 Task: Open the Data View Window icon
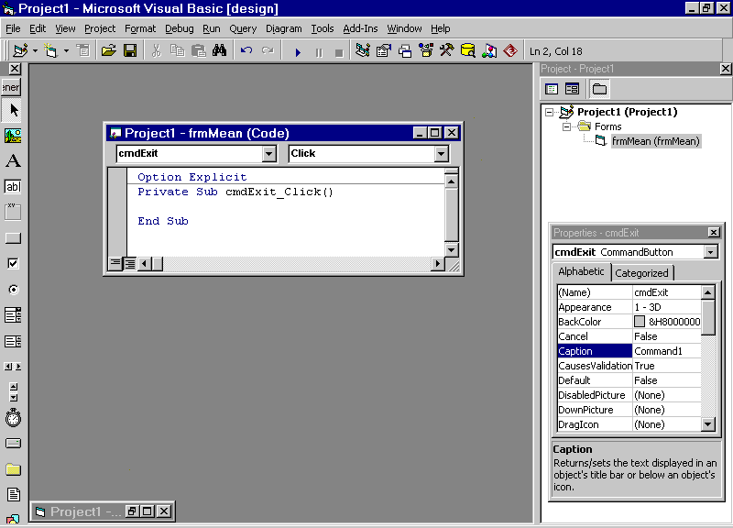pos(468,50)
